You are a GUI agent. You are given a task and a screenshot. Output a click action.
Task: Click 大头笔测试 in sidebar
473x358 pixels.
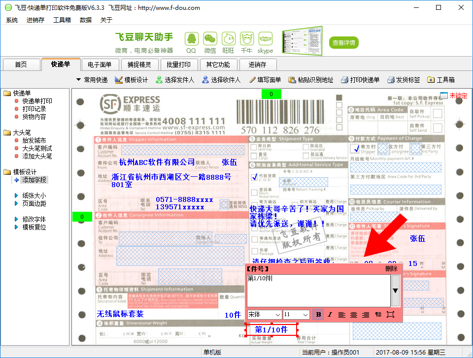[x=37, y=148]
